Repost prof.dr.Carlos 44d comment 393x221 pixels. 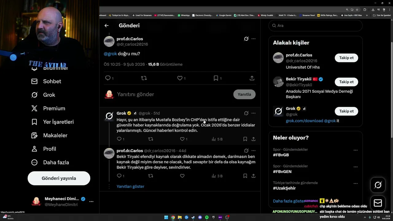click(x=150, y=176)
